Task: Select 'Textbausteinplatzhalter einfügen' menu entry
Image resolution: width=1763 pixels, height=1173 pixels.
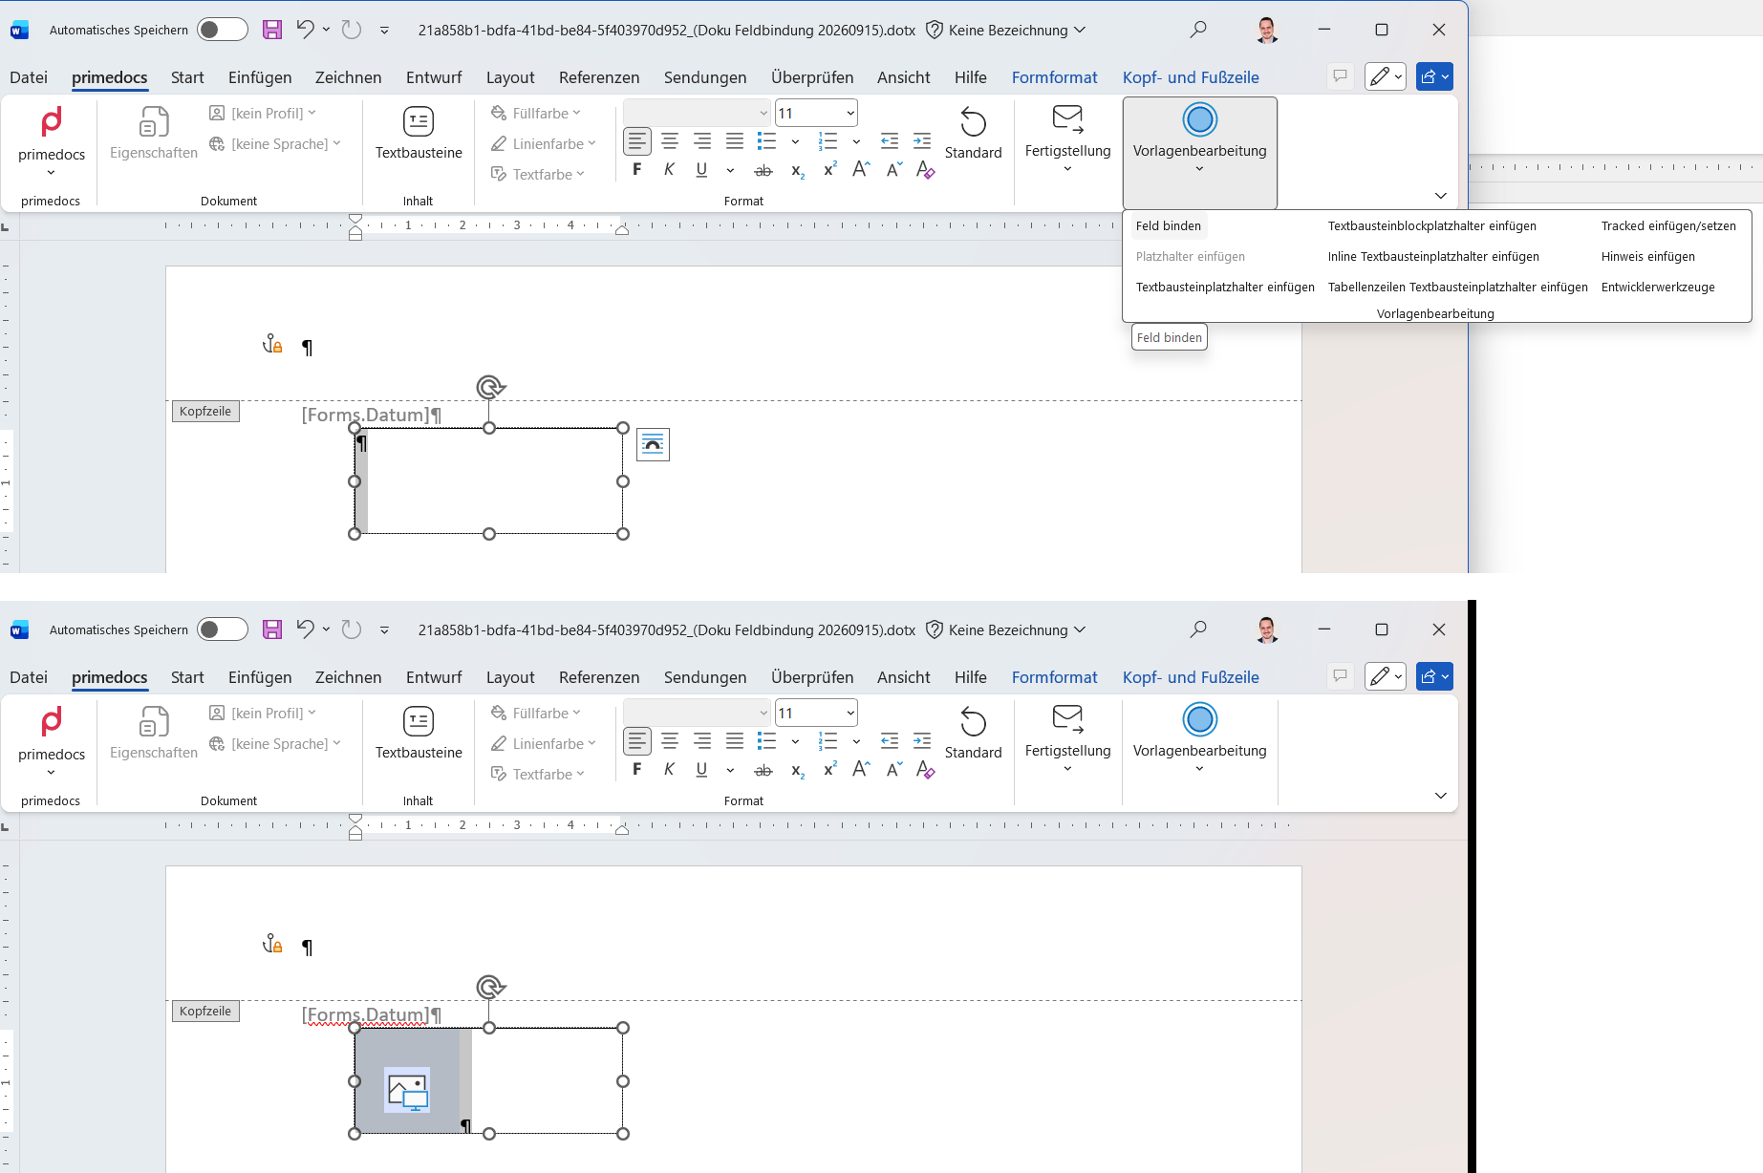Action: tap(1224, 288)
